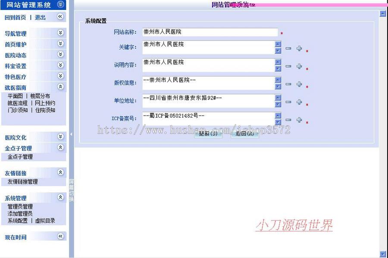
Task: Click the arrow handle between sidebar and content
Action: click(x=70, y=134)
